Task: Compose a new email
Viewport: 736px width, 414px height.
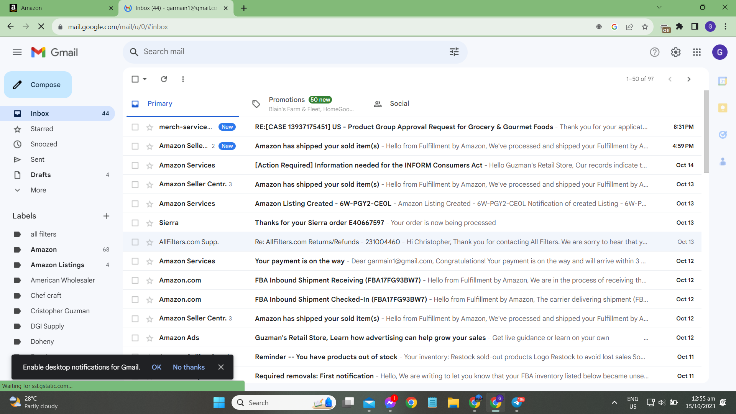Action: [x=38, y=85]
